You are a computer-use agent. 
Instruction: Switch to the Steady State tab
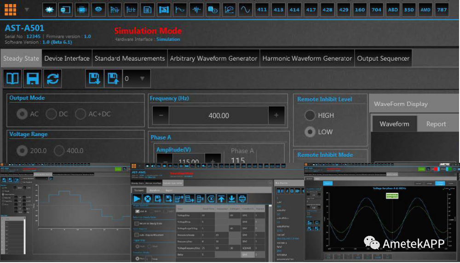coord(21,58)
